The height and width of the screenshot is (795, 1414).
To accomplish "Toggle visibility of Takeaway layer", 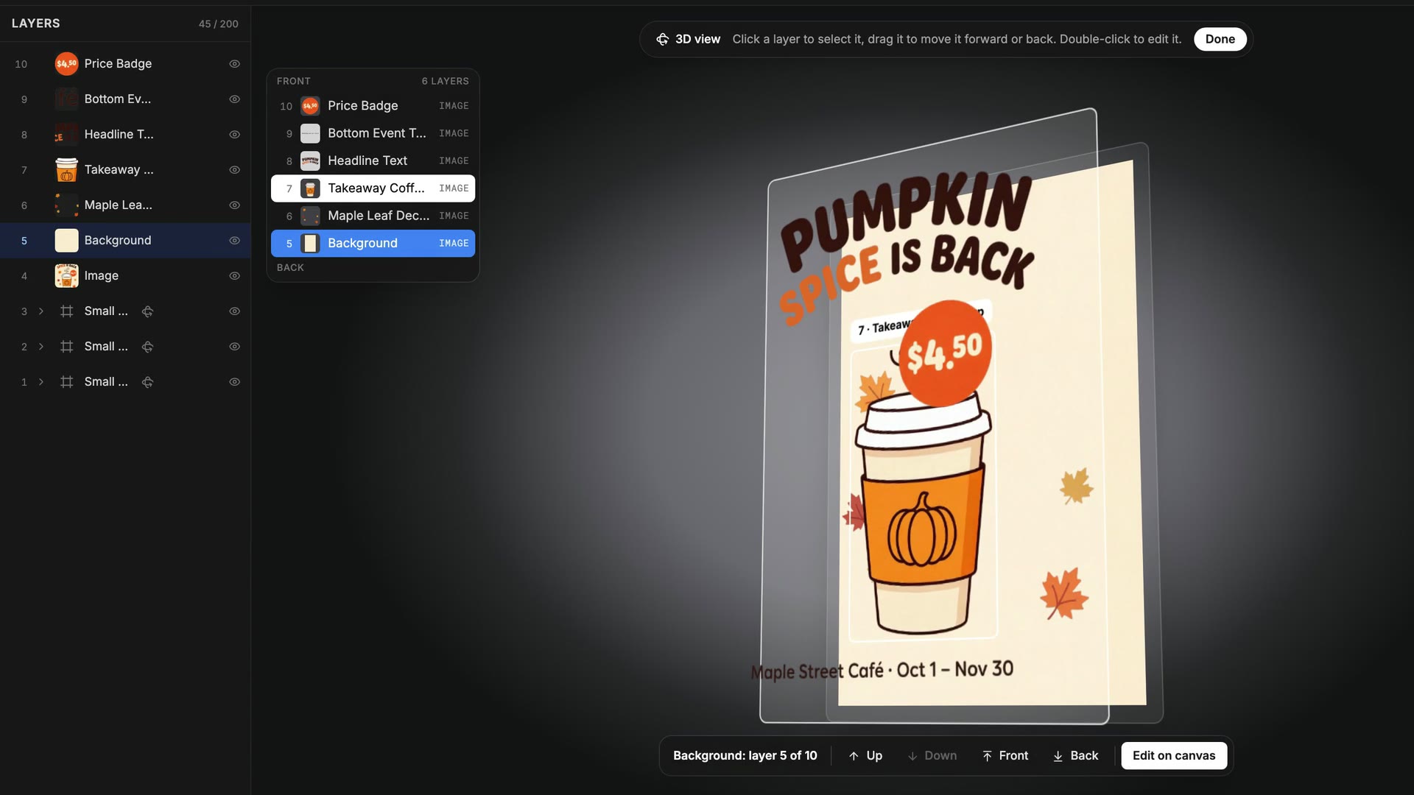I will click(x=234, y=170).
